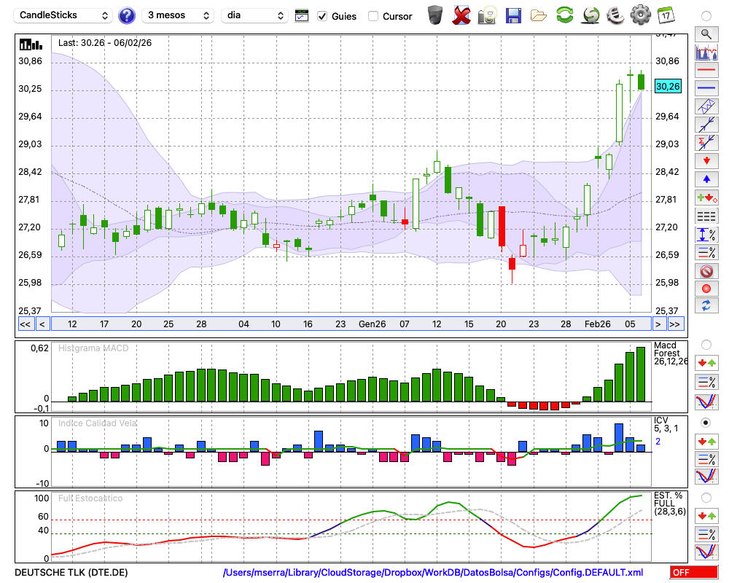
Task: Click the volume histogram chart icon
Action: 706,52
